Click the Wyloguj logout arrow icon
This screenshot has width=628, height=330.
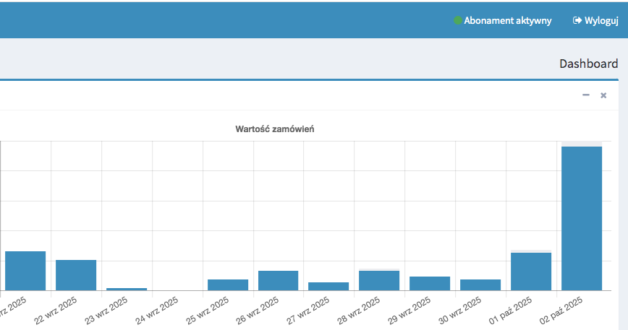tap(577, 21)
